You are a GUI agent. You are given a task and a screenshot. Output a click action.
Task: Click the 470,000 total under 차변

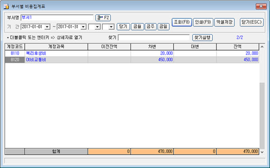(x=165, y=151)
